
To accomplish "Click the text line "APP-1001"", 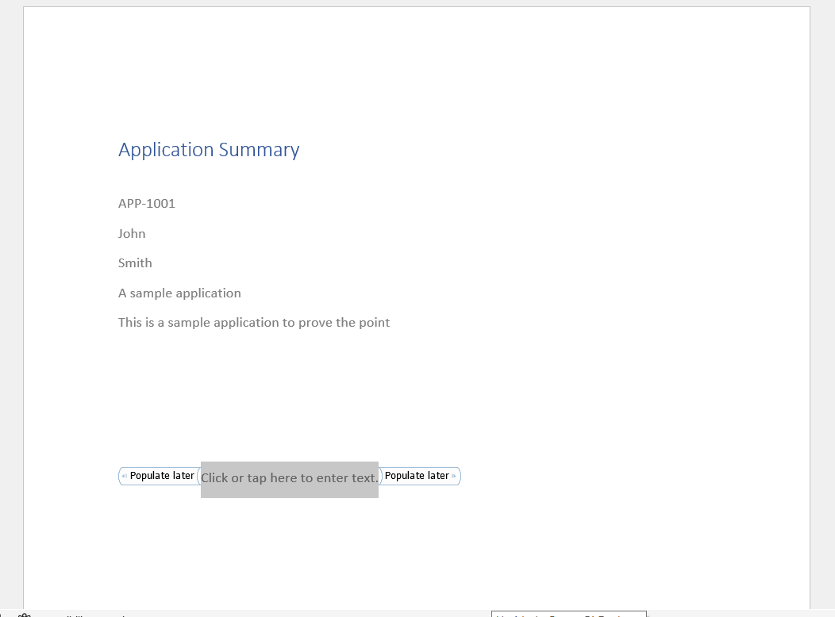I will [146, 204].
